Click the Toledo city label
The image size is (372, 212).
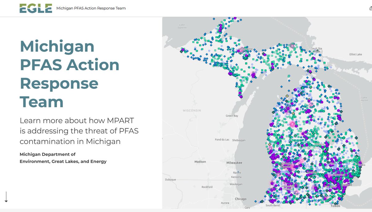coord(335,206)
